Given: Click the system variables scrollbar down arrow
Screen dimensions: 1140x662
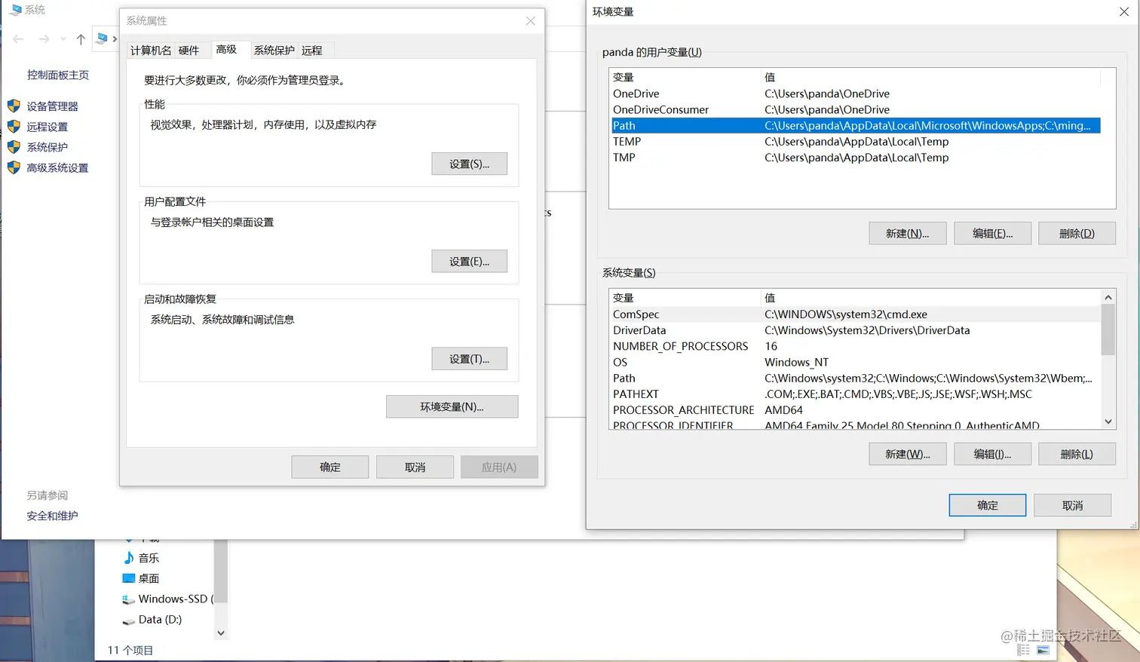Looking at the screenshot, I should tap(1108, 421).
